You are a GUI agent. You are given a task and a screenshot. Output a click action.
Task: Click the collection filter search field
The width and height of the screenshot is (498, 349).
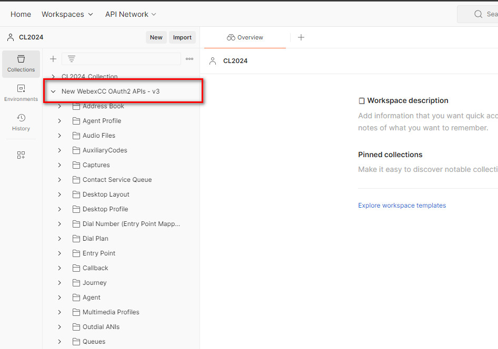click(121, 59)
